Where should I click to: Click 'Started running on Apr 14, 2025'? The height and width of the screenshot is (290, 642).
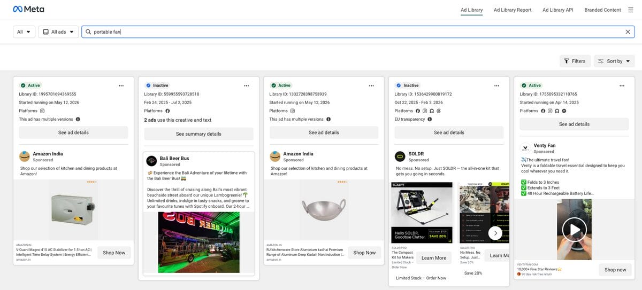point(550,103)
